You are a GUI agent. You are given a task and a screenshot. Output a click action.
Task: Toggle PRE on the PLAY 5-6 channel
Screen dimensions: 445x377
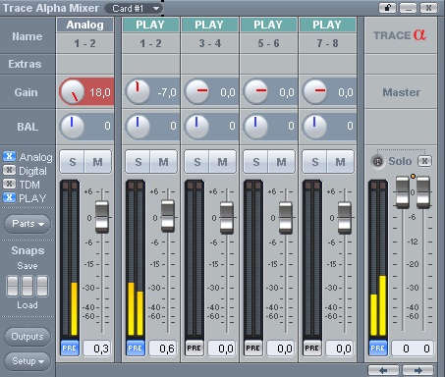pos(253,349)
